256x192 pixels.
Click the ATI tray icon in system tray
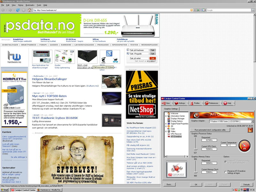tap(236, 190)
